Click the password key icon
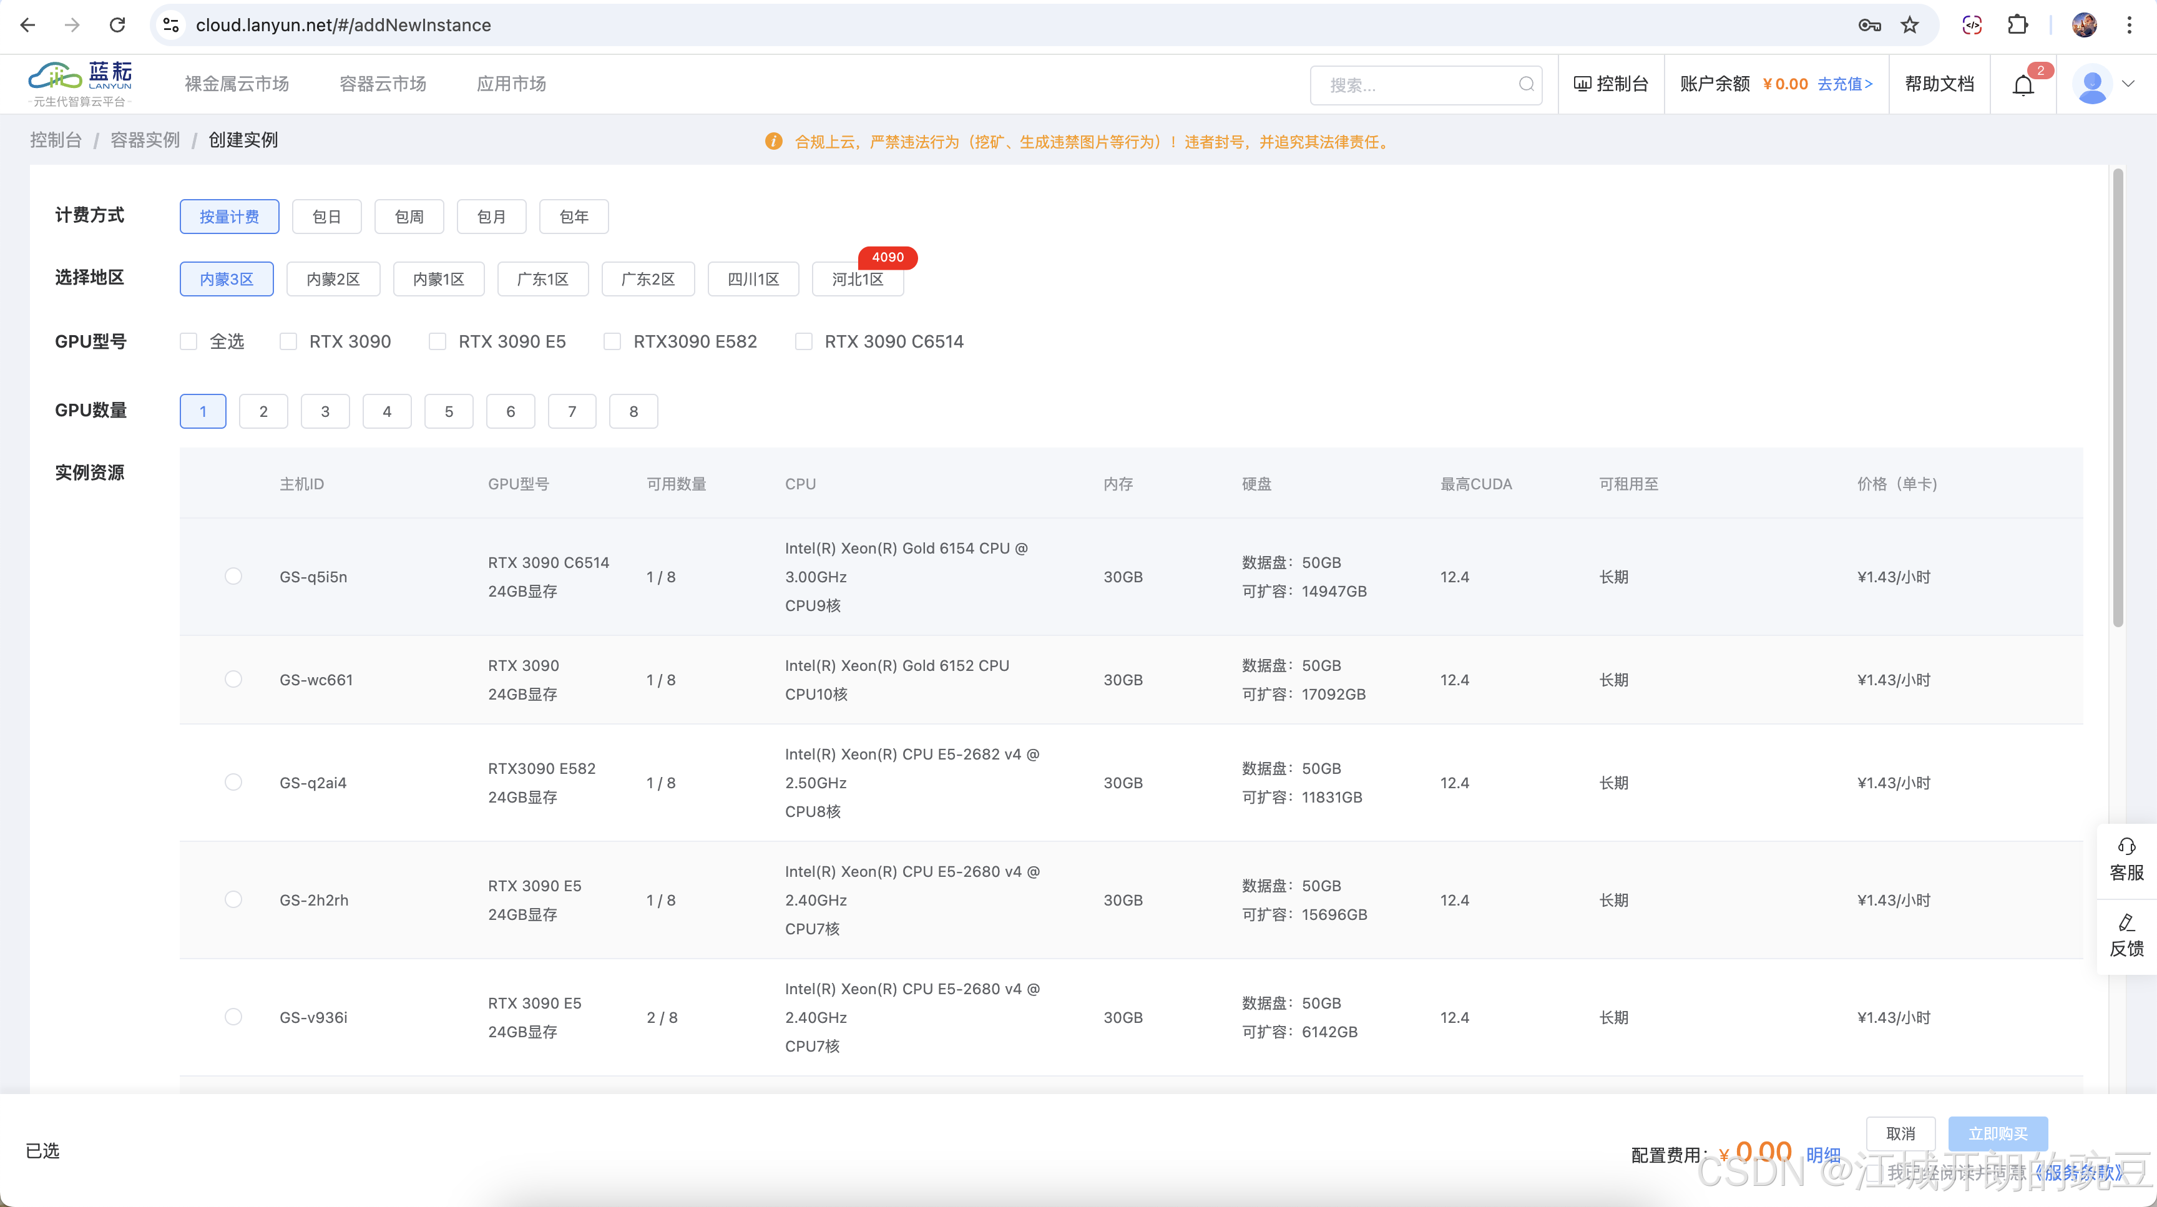This screenshot has height=1207, width=2157. [x=1869, y=25]
